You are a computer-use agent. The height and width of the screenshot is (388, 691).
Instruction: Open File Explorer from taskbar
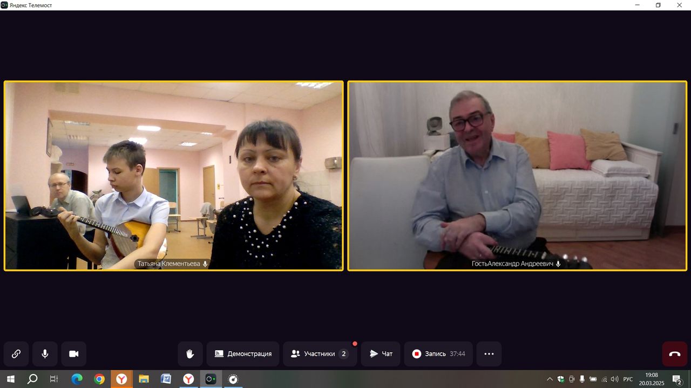click(x=144, y=379)
